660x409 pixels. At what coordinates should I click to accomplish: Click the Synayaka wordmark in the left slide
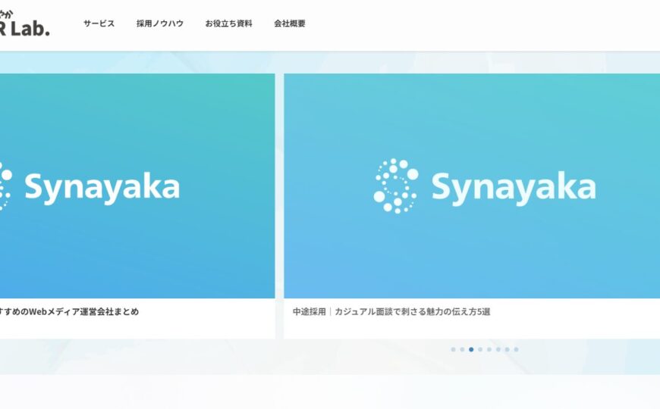tap(102, 189)
